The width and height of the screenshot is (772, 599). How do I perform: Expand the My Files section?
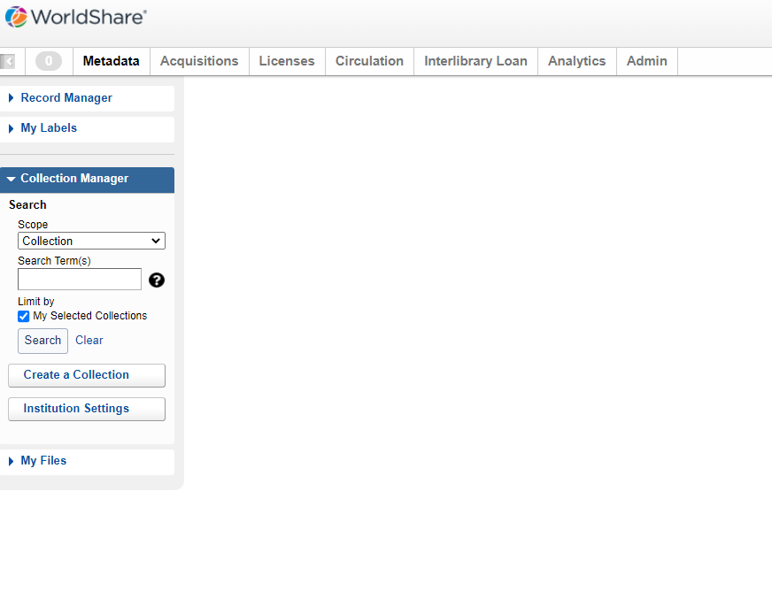(87, 461)
